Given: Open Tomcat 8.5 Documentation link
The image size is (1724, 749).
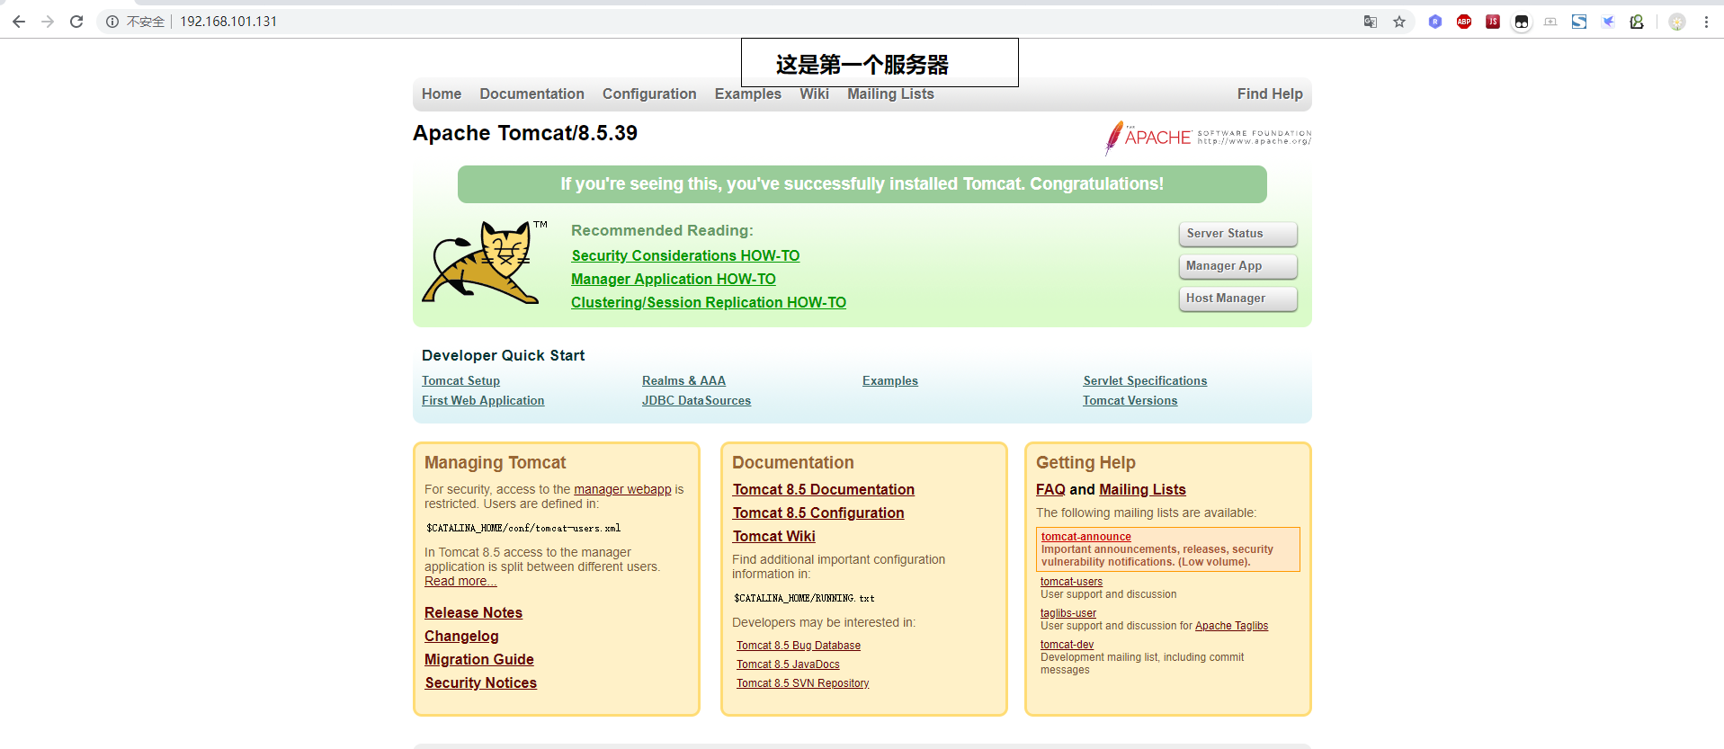Looking at the screenshot, I should [x=823, y=489].
